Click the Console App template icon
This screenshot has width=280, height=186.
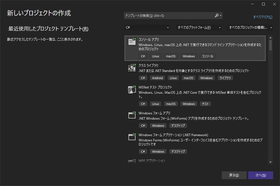132,42
